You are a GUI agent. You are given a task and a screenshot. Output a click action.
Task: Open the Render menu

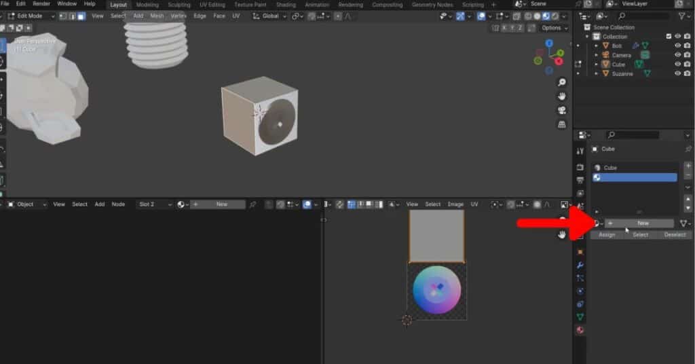tap(41, 4)
